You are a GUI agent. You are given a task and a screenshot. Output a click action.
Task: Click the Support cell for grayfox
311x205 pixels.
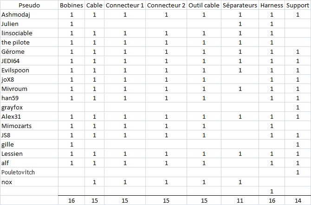click(298, 108)
